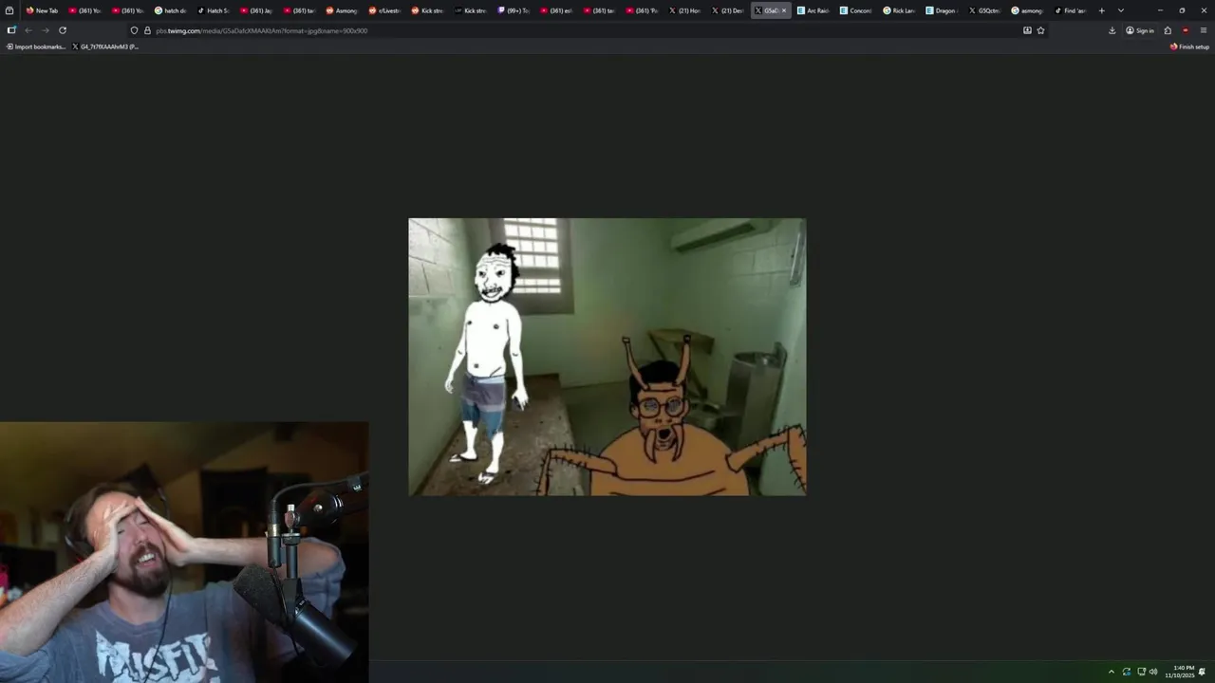
Task: Open the G4_7t7fXAAAhvM3 bookmark
Action: (x=105, y=46)
